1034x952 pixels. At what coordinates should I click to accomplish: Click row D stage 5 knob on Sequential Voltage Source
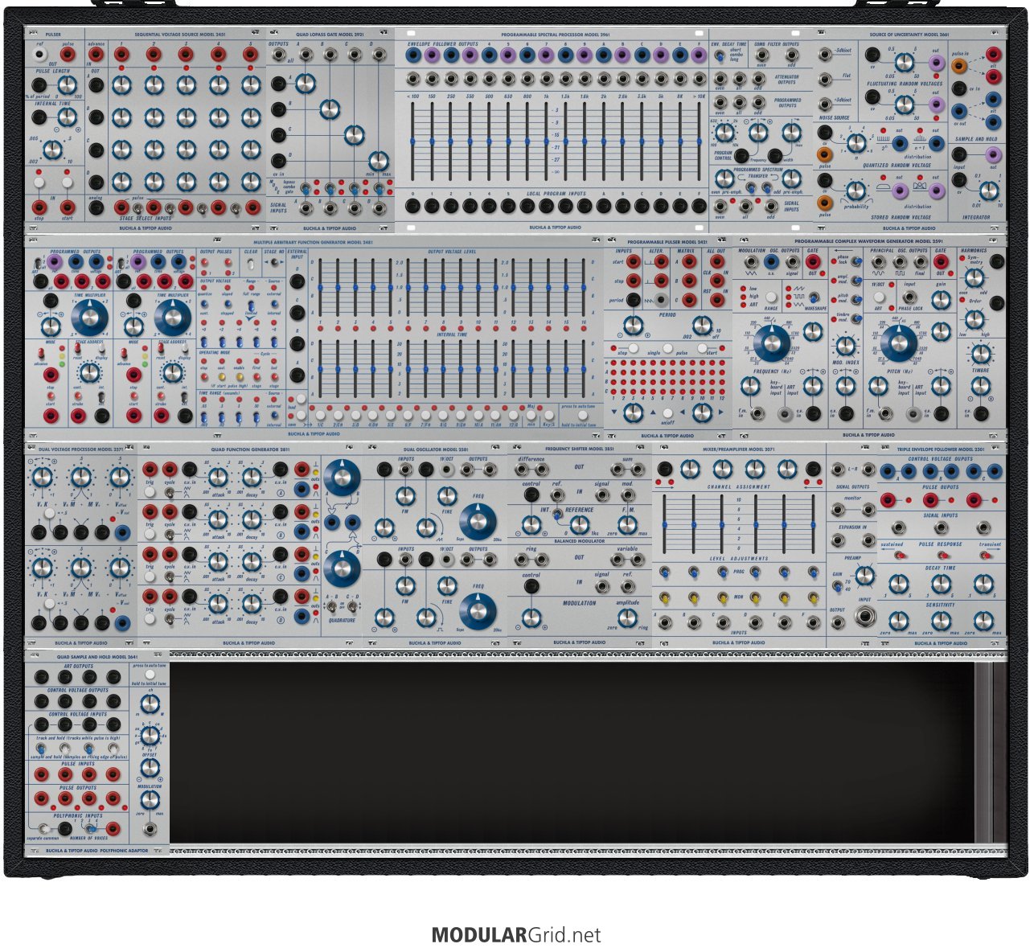click(x=252, y=181)
